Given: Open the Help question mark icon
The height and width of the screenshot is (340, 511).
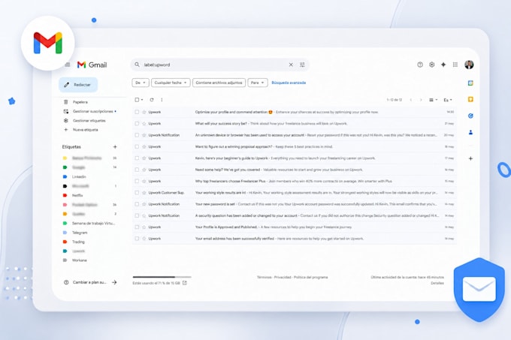Looking at the screenshot, I should pyautogui.click(x=420, y=65).
